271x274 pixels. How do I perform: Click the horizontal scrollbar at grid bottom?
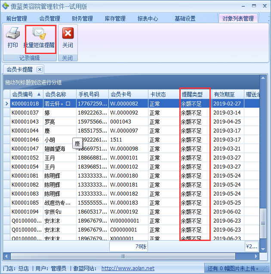[129, 256]
